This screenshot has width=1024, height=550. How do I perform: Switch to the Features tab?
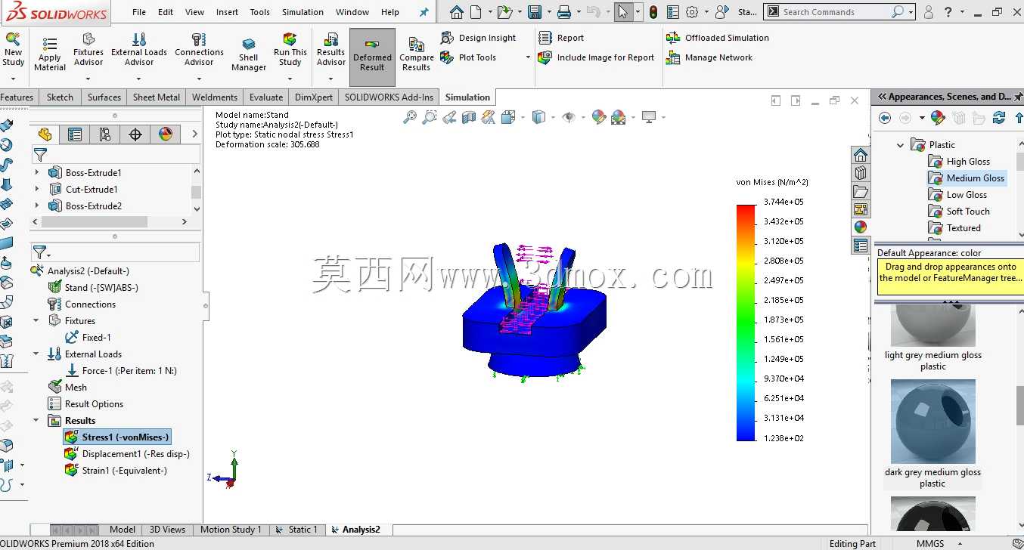17,97
